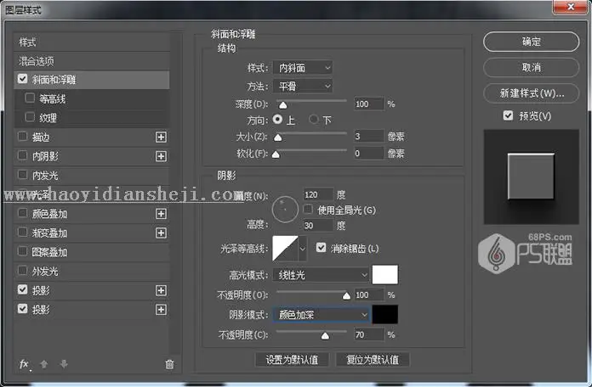The height and width of the screenshot is (387, 592).
Task: Click the plus icon beside 颜色叠加
Action: (161, 214)
